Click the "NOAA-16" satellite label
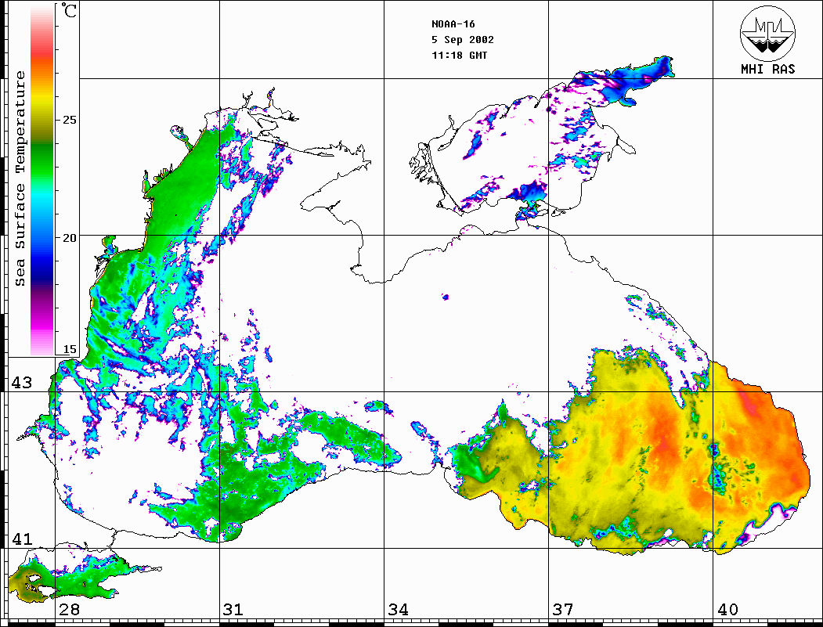Screen dimensions: 823x627 [x=453, y=24]
